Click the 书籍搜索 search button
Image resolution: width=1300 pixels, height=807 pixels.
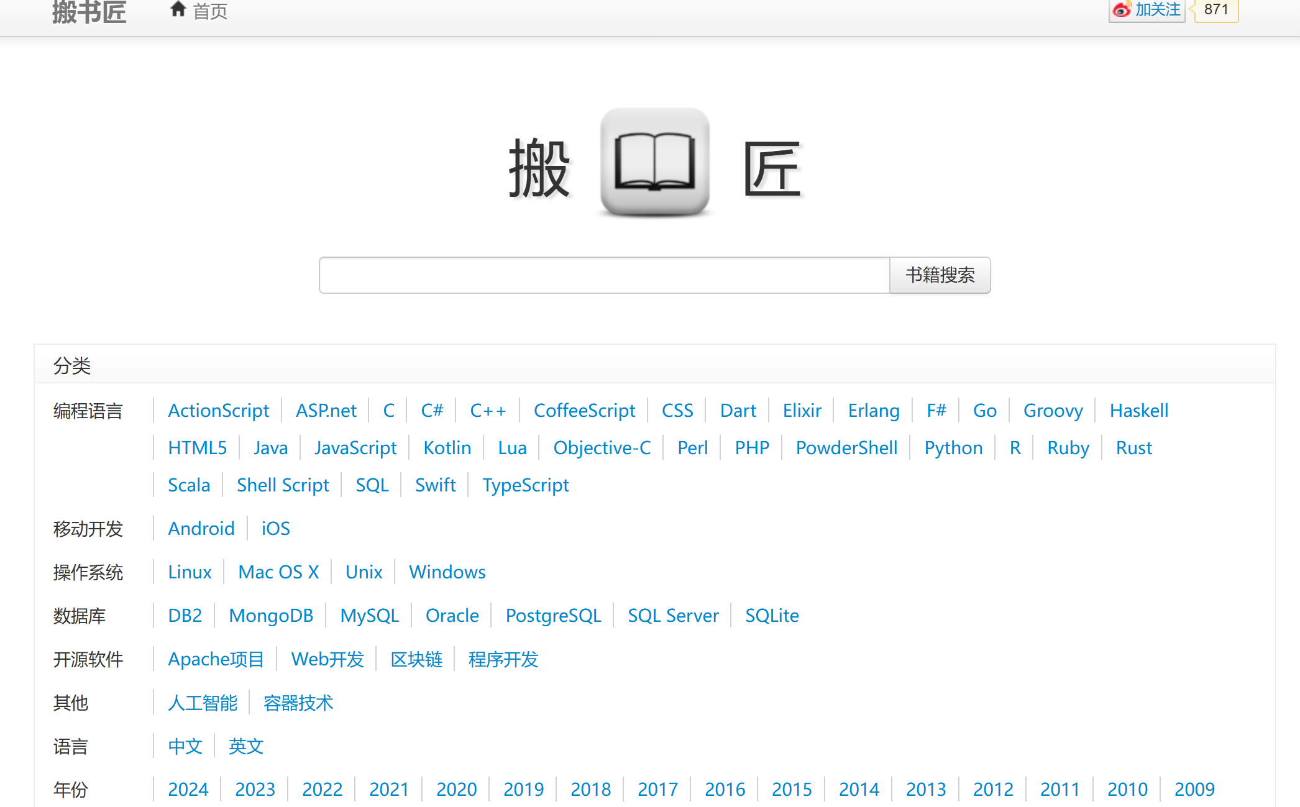[940, 275]
